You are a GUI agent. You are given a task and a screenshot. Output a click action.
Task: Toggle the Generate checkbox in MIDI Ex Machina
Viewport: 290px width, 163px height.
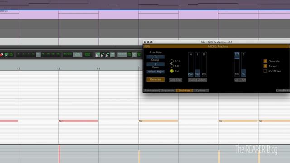tap(265, 61)
